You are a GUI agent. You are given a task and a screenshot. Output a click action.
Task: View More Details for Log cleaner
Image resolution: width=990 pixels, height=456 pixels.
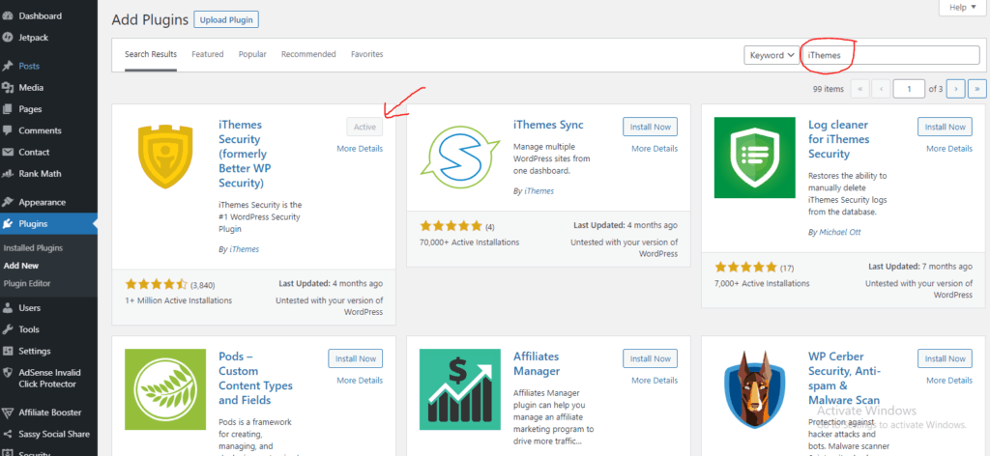tap(949, 149)
